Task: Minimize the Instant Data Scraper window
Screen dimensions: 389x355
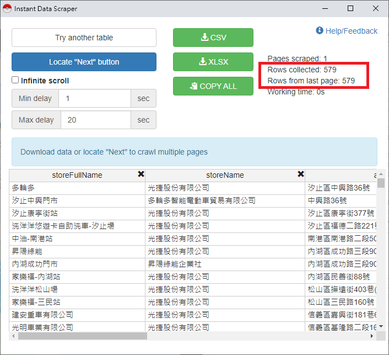Action: point(325,8)
